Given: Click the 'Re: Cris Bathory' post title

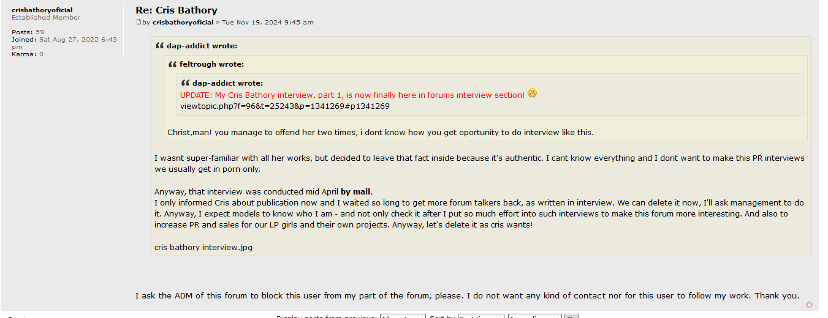Looking at the screenshot, I should click(177, 10).
